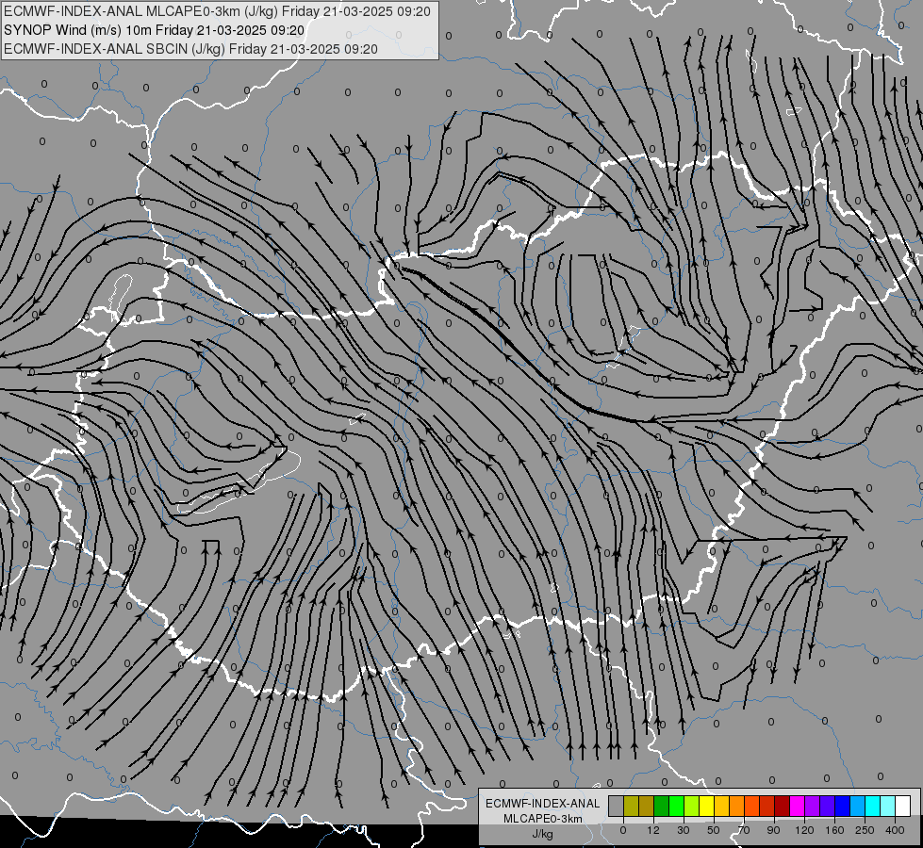Click the legend scale value 160
The width and height of the screenshot is (923, 848).
click(x=834, y=830)
